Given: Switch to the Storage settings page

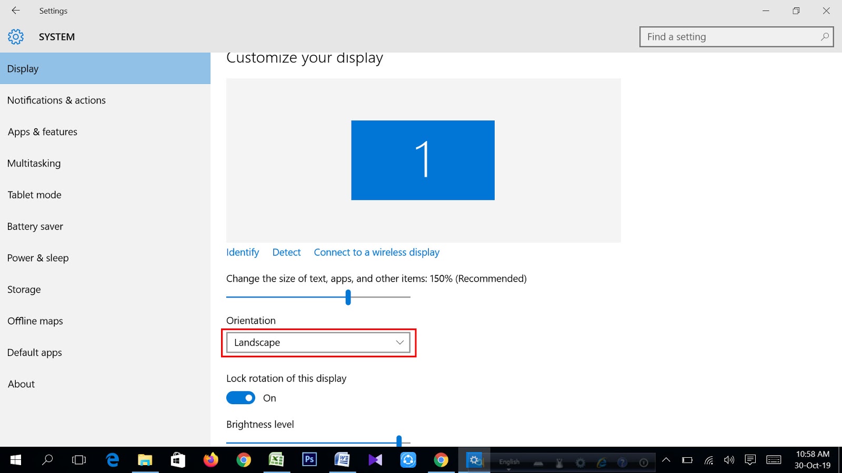Looking at the screenshot, I should pyautogui.click(x=24, y=289).
